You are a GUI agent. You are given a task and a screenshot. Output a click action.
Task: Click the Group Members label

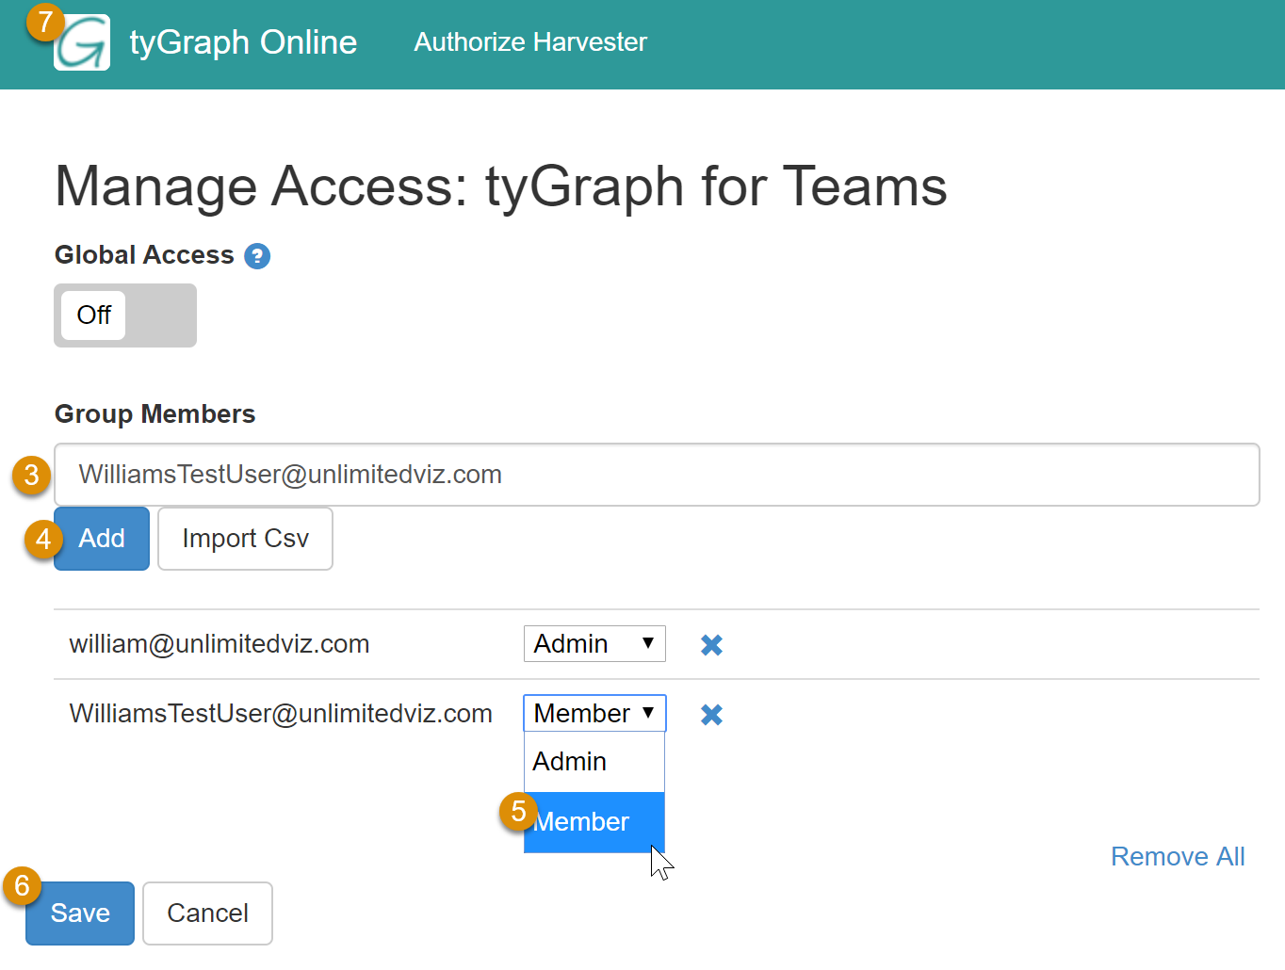(155, 414)
